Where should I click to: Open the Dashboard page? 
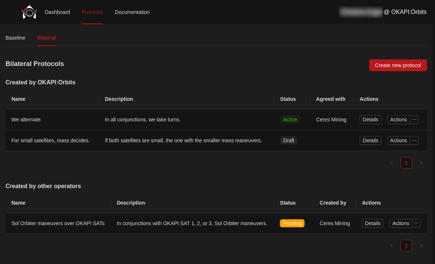click(x=57, y=12)
